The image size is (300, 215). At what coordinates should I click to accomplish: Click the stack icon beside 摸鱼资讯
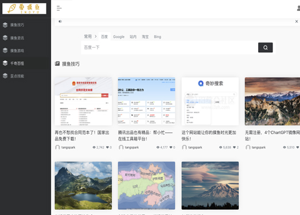pos(5,38)
